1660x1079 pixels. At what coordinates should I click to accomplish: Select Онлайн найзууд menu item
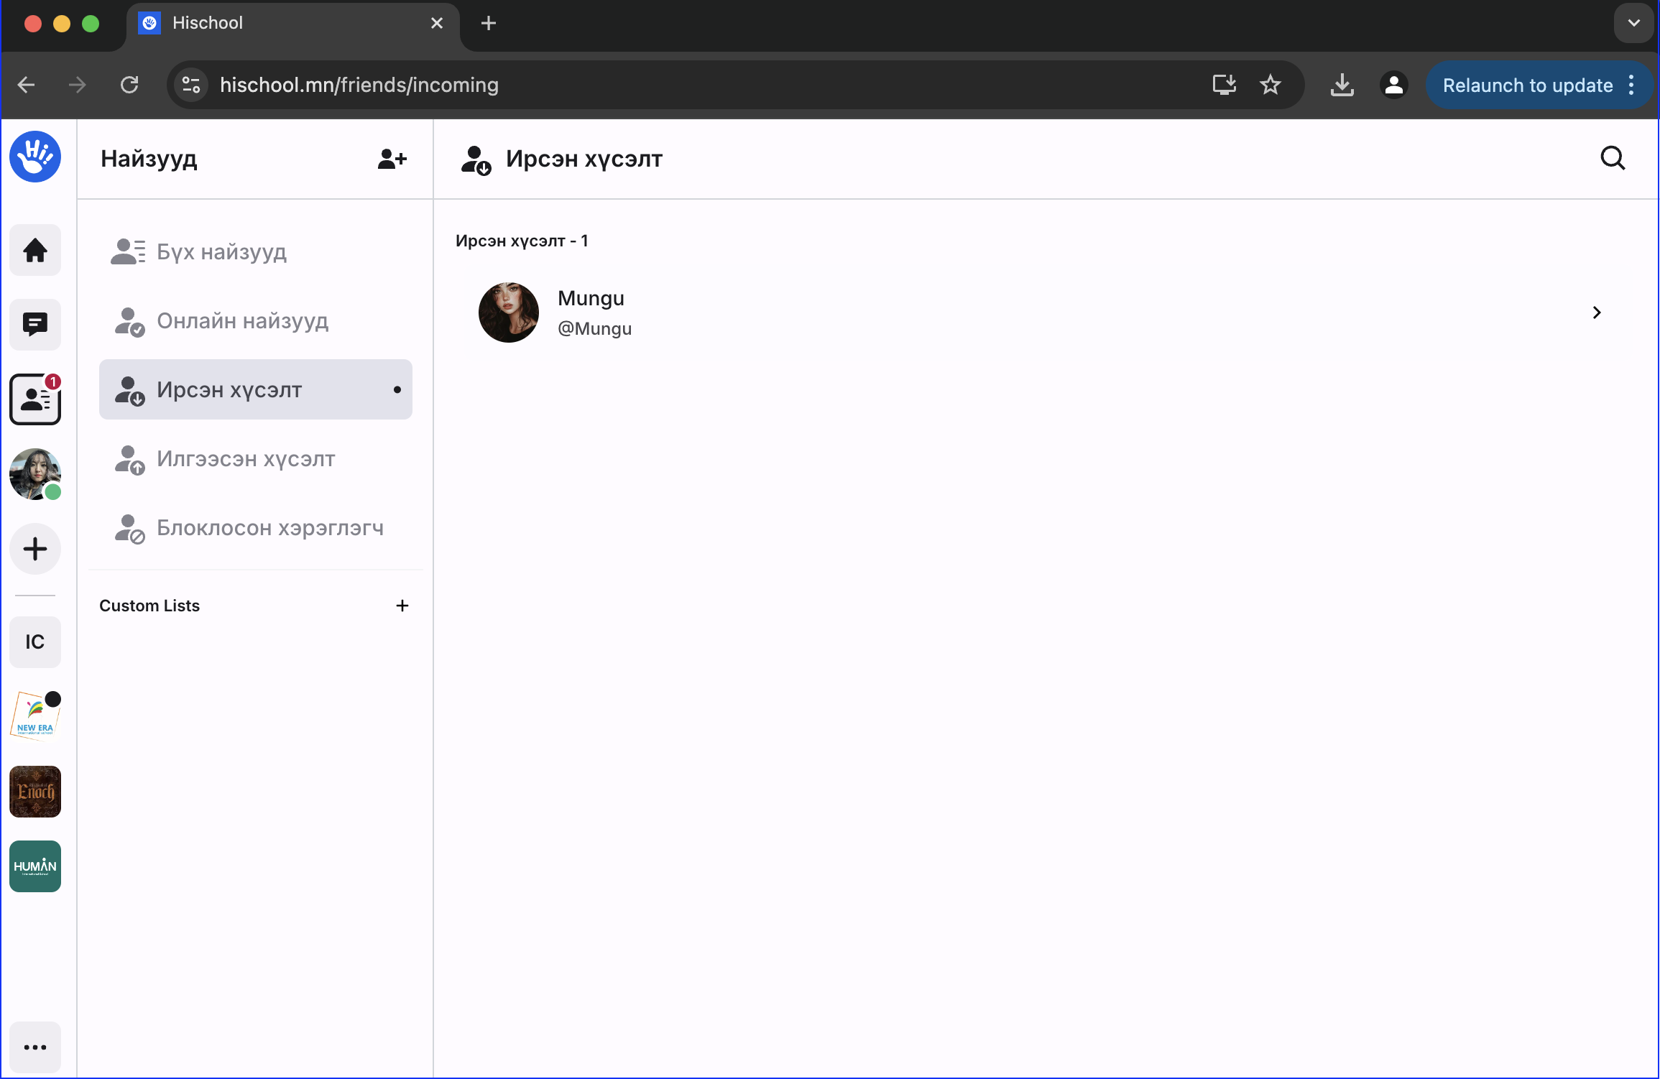tap(242, 321)
